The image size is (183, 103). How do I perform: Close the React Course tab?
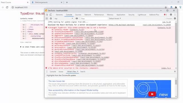tap(28, 2)
